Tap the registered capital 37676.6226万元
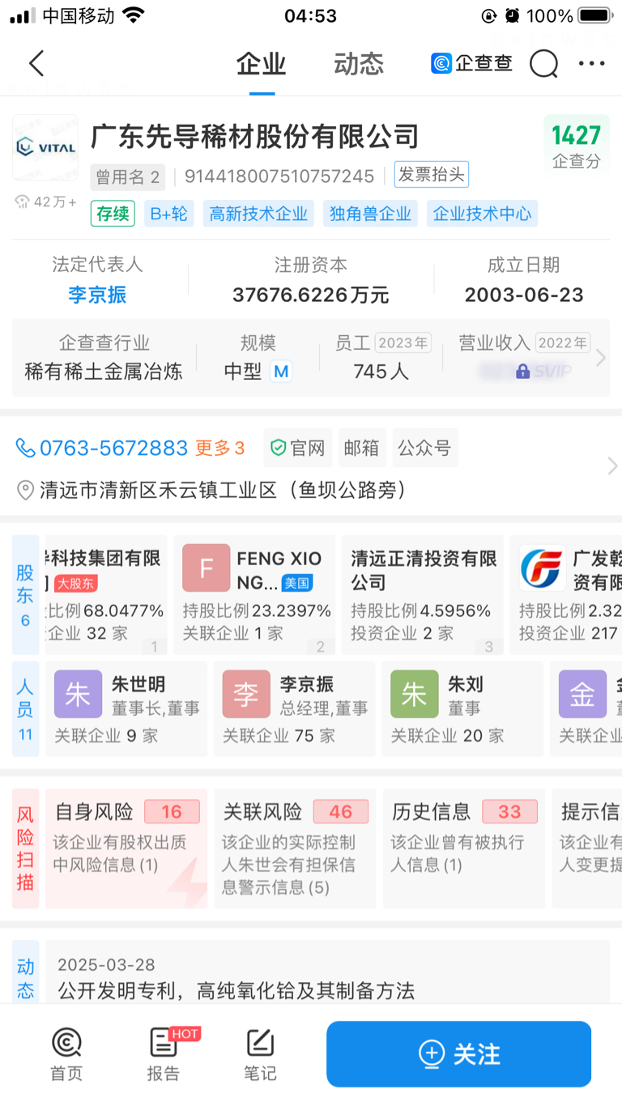The width and height of the screenshot is (622, 1106). pyautogui.click(x=311, y=295)
